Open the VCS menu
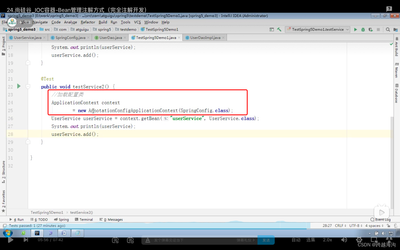Image resolution: width=400 pixels, height=250 pixels. coord(137,22)
